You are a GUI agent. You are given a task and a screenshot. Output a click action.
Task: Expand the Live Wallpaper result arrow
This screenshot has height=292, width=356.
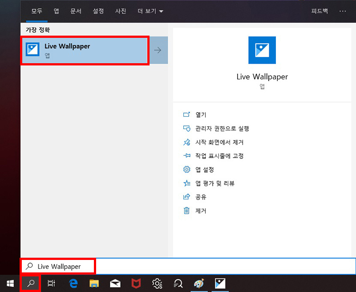(158, 50)
